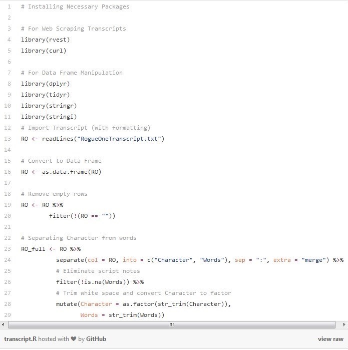Screen dimensions: 348x350
Task: Click the horizontal scrollbar thumb
Action: click(x=171, y=324)
